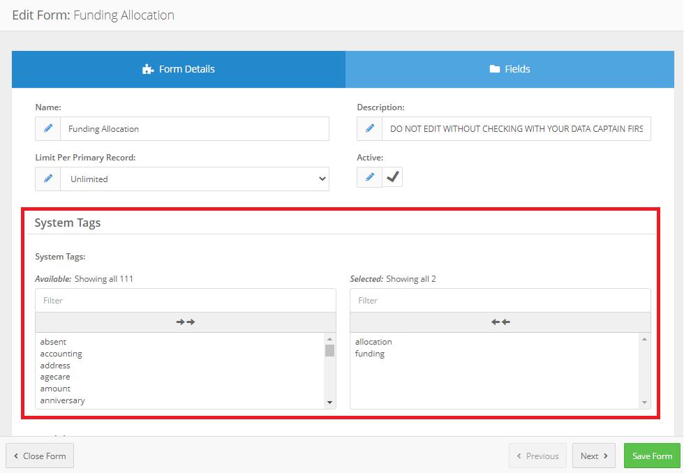Select the 'allocation' tag in Selected list
This screenshot has width=684, height=473.
pos(373,342)
